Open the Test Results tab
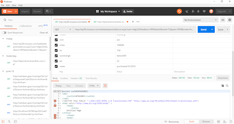 [91, 78]
